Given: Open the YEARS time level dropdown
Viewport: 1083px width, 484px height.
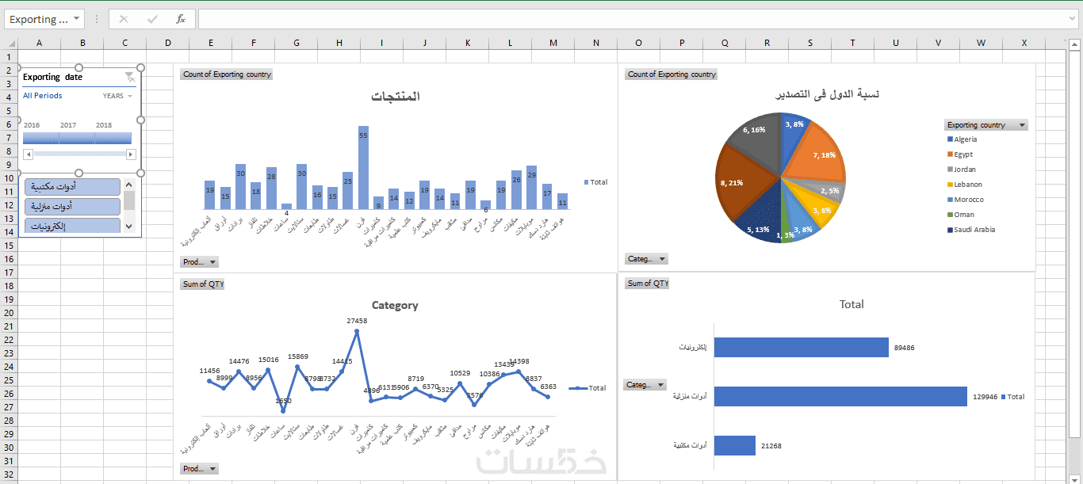Looking at the screenshot, I should pyautogui.click(x=118, y=96).
